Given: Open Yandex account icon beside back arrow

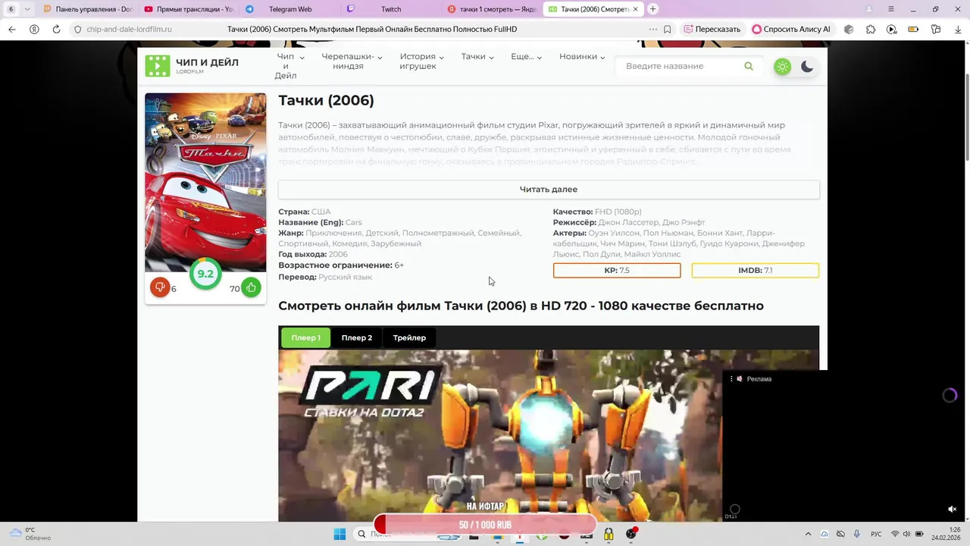Looking at the screenshot, I should click(34, 29).
